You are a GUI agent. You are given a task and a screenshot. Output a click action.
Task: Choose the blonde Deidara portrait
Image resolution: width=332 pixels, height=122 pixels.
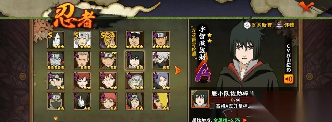click(161, 101)
